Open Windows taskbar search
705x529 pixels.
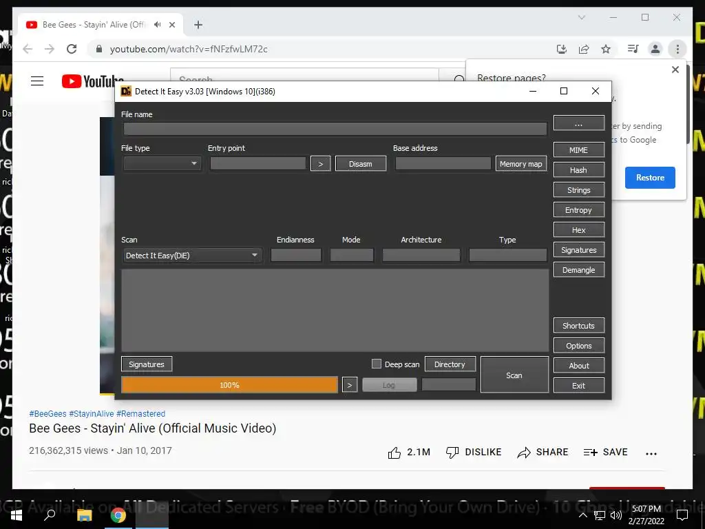point(50,515)
